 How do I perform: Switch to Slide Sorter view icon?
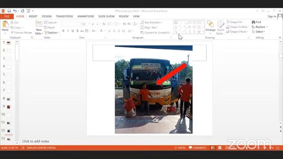point(220,148)
